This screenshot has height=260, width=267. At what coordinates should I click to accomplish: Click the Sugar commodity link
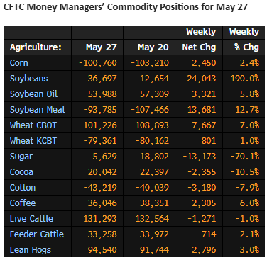tap(21, 157)
